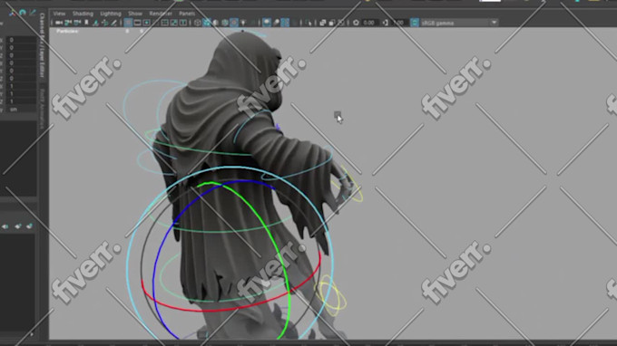Click the Bookmarks icon
The height and width of the screenshot is (346, 617).
coord(86,23)
